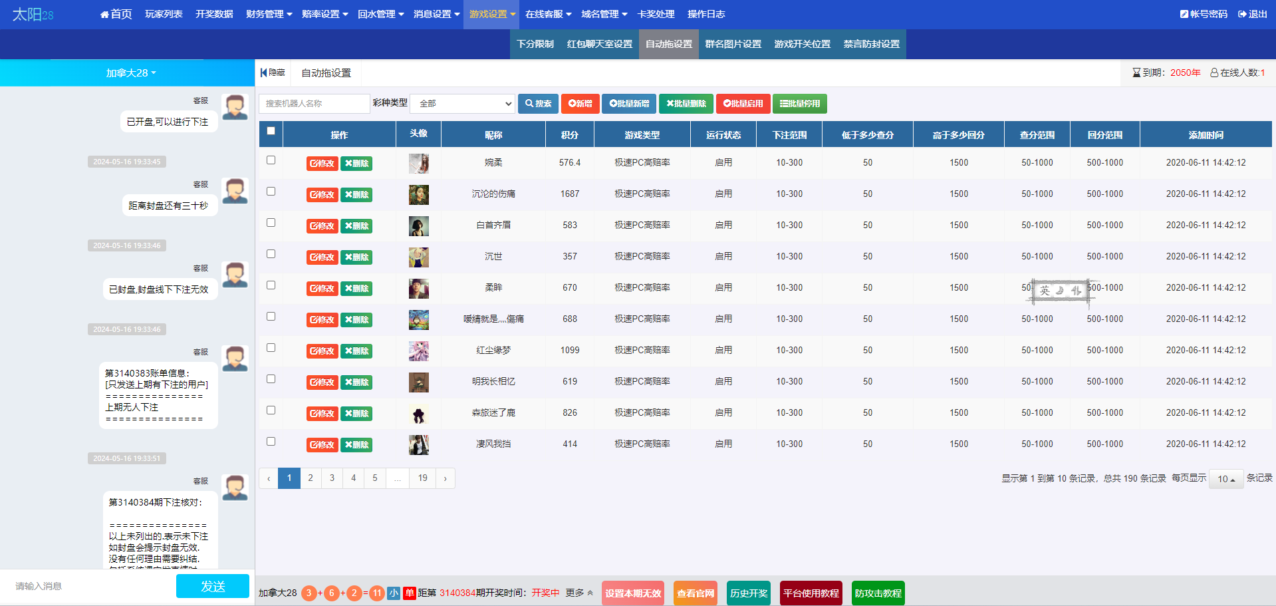Click the search button with magnifier icon
The width and height of the screenshot is (1276, 606).
pos(538,104)
